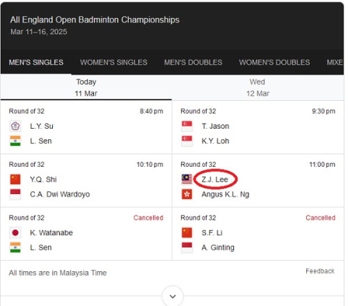Select the Today 11 Mar date column
The image size is (348, 306).
point(86,88)
